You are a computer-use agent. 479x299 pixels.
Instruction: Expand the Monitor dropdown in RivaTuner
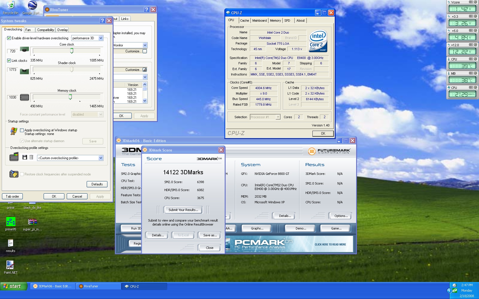145,45
